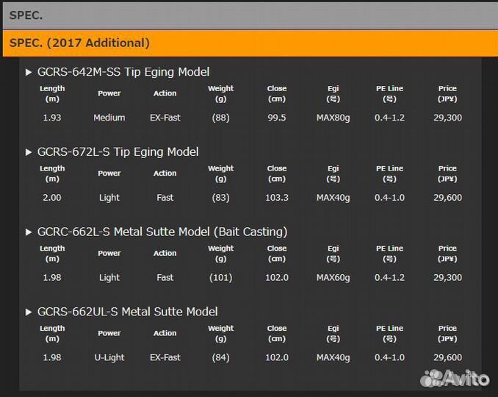
Task: Open the GCRS-662UL-S Metal Sutte Model title
Action: coord(127,312)
